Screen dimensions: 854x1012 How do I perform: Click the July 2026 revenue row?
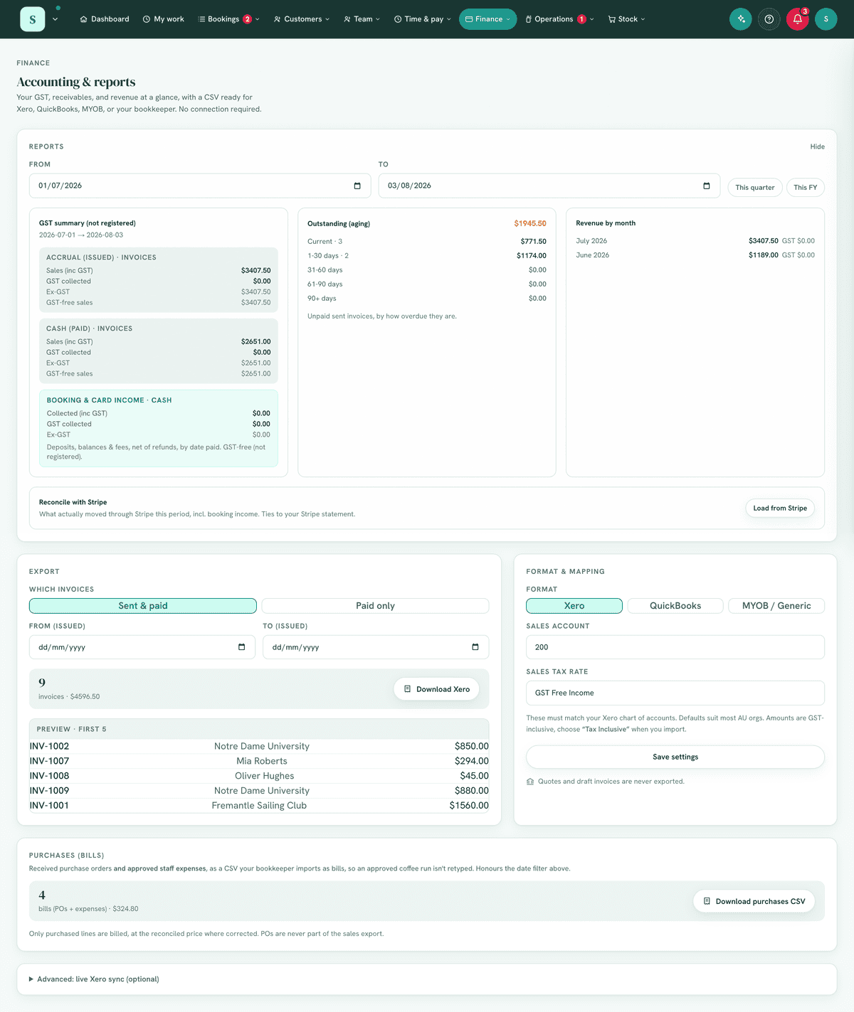point(695,241)
